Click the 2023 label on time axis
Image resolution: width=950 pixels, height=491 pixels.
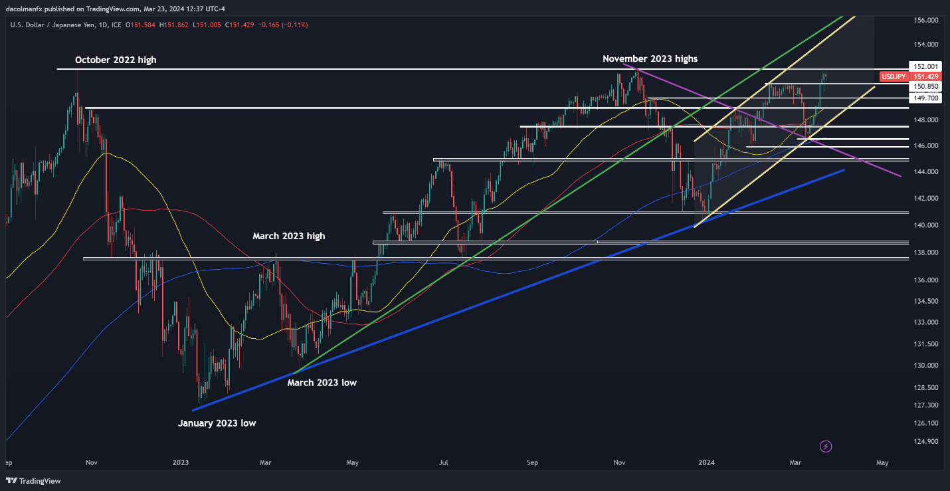[x=181, y=462]
